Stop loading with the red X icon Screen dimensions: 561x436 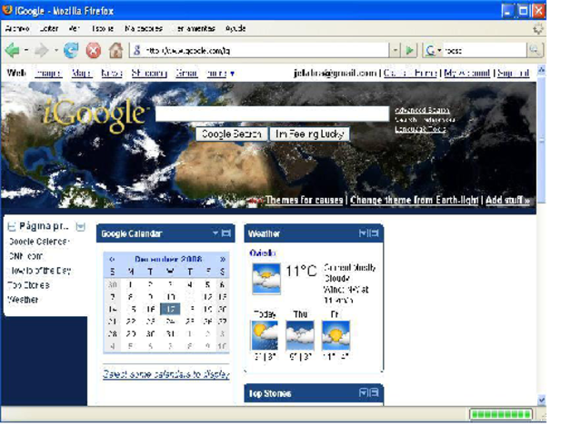tap(94, 50)
